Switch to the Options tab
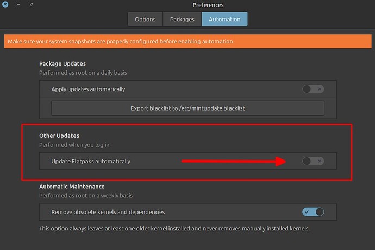Image resolution: width=375 pixels, height=250 pixels. pyautogui.click(x=145, y=19)
